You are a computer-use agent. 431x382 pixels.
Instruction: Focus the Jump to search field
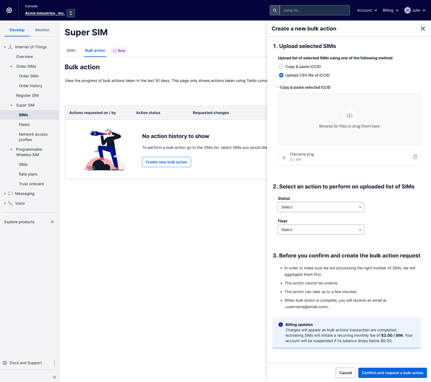[x=314, y=10]
